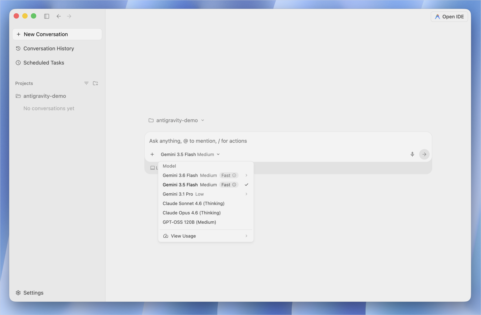Click the laptop icon below prompt box
Screen dimensions: 481x315
(152, 168)
